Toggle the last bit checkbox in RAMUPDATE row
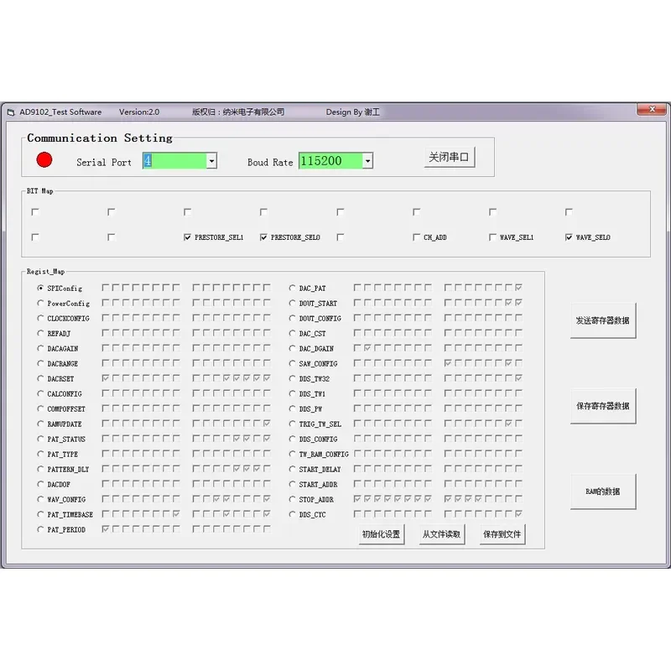 point(267,424)
